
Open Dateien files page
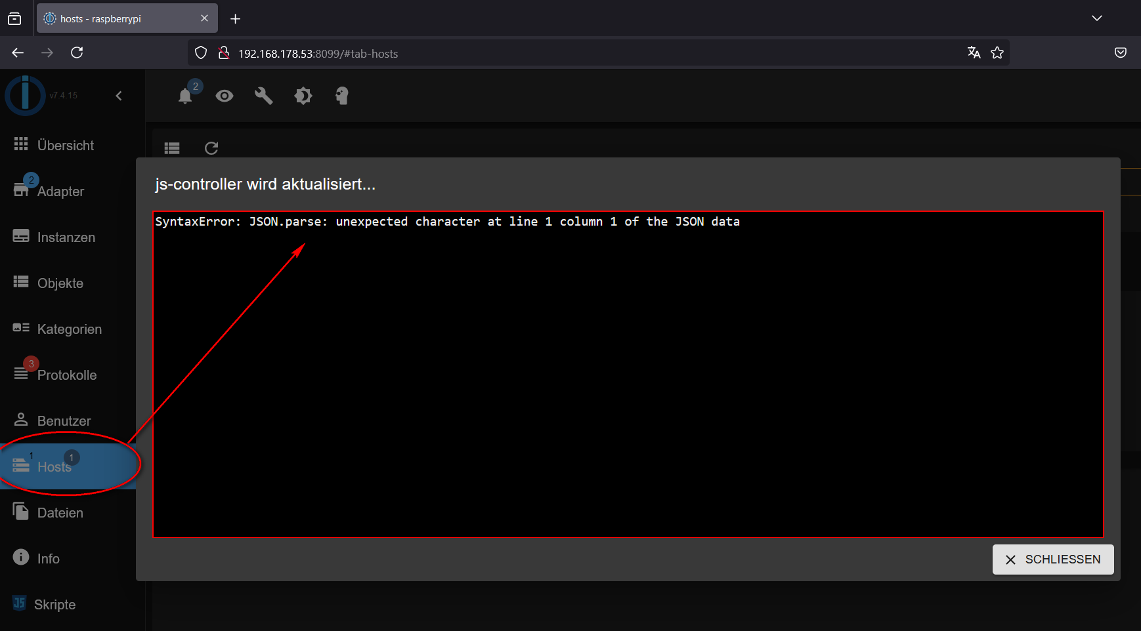click(x=68, y=512)
